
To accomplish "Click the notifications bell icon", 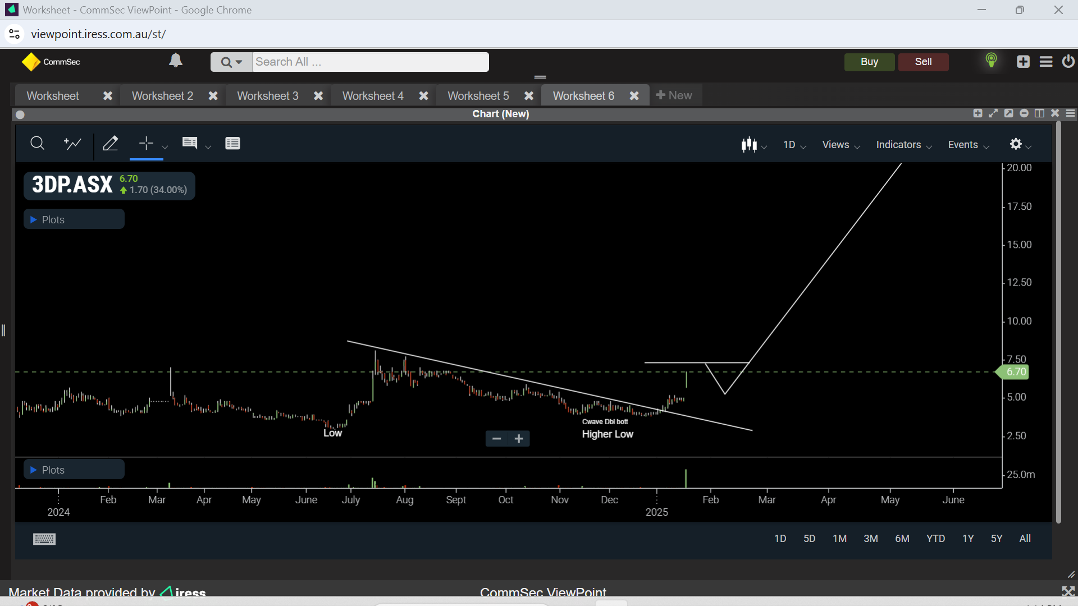I will pos(176,60).
